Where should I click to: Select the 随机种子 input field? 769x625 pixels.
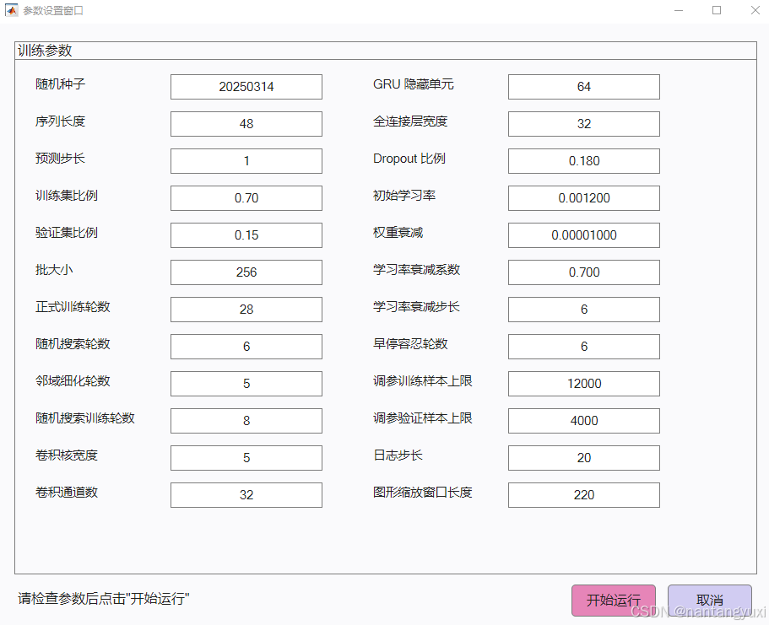(x=246, y=87)
